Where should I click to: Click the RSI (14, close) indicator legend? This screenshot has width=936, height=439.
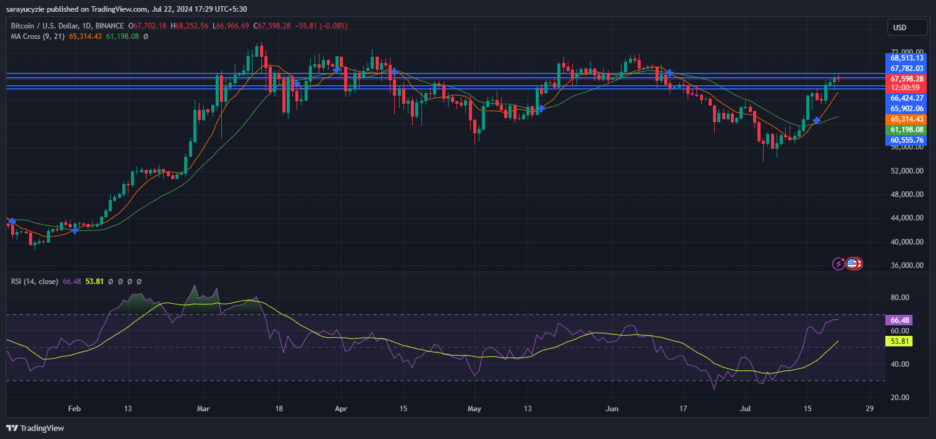[35, 282]
